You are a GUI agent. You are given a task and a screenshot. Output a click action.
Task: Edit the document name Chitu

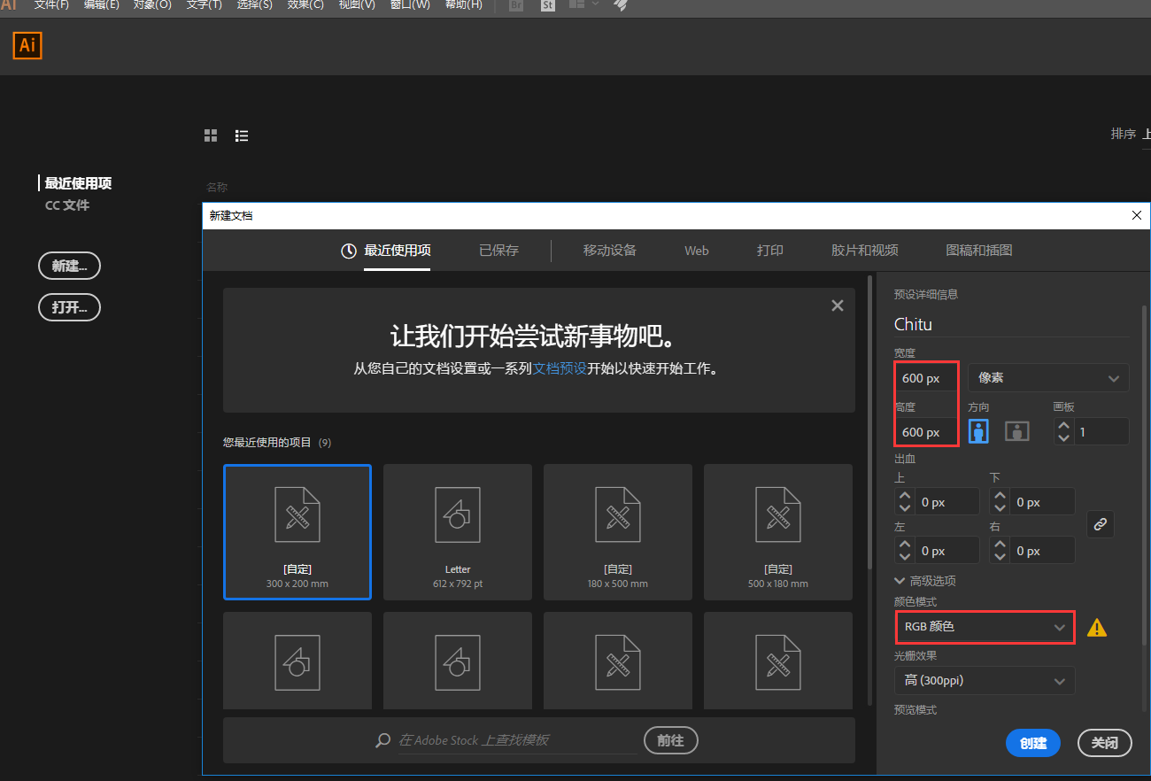pyautogui.click(x=1012, y=324)
